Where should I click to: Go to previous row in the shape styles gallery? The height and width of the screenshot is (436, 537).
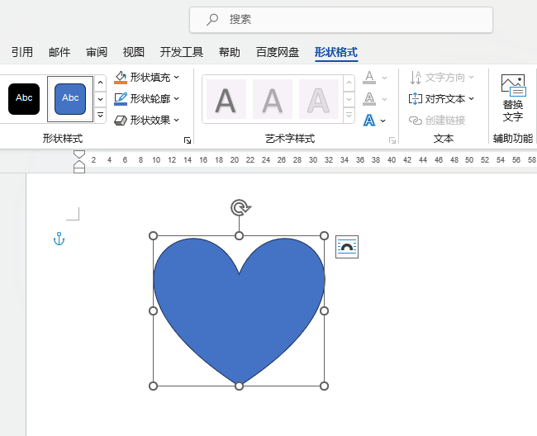[100, 83]
